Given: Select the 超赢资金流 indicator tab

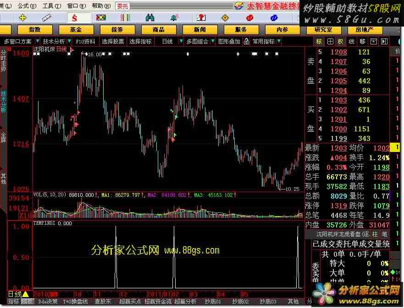Looking at the screenshot, I should [158, 301].
